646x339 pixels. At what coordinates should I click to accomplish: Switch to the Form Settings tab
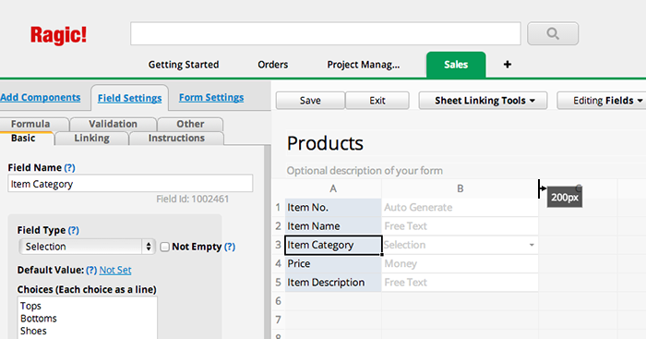pos(211,97)
